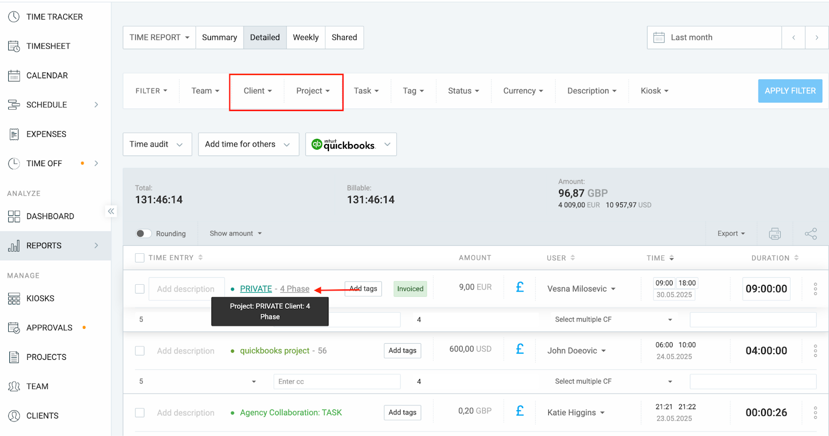Image resolution: width=829 pixels, height=436 pixels.
Task: Open the Calendar sidebar icon
Action: [14, 76]
